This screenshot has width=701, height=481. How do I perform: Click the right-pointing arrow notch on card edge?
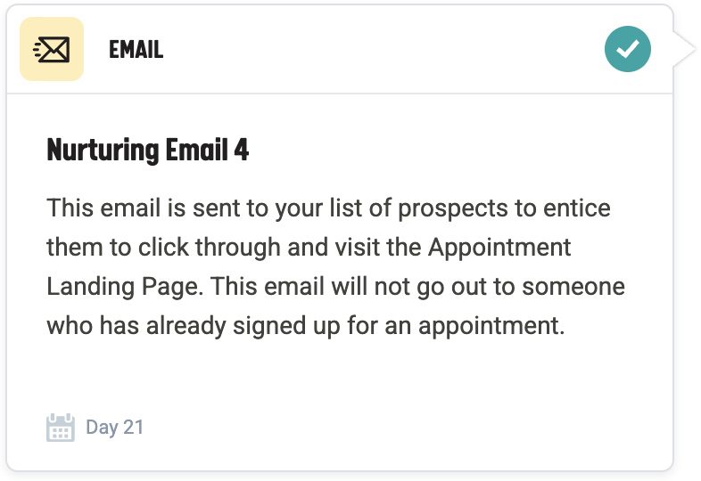[683, 49]
